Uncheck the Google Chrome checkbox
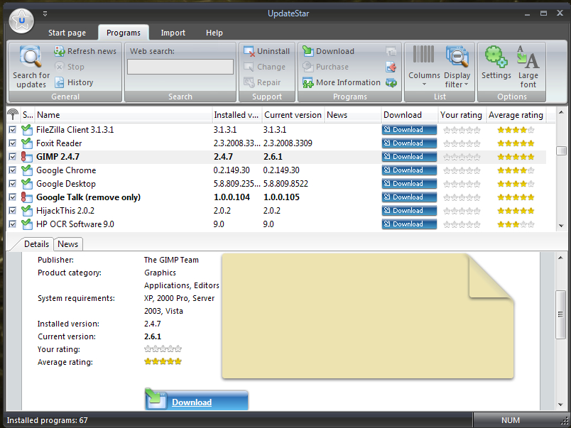 point(13,170)
